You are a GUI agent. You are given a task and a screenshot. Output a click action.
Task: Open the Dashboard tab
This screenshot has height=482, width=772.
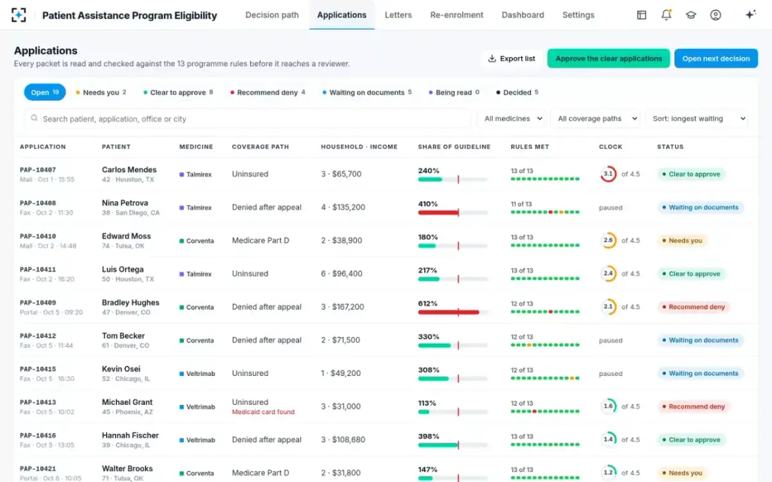(x=523, y=15)
